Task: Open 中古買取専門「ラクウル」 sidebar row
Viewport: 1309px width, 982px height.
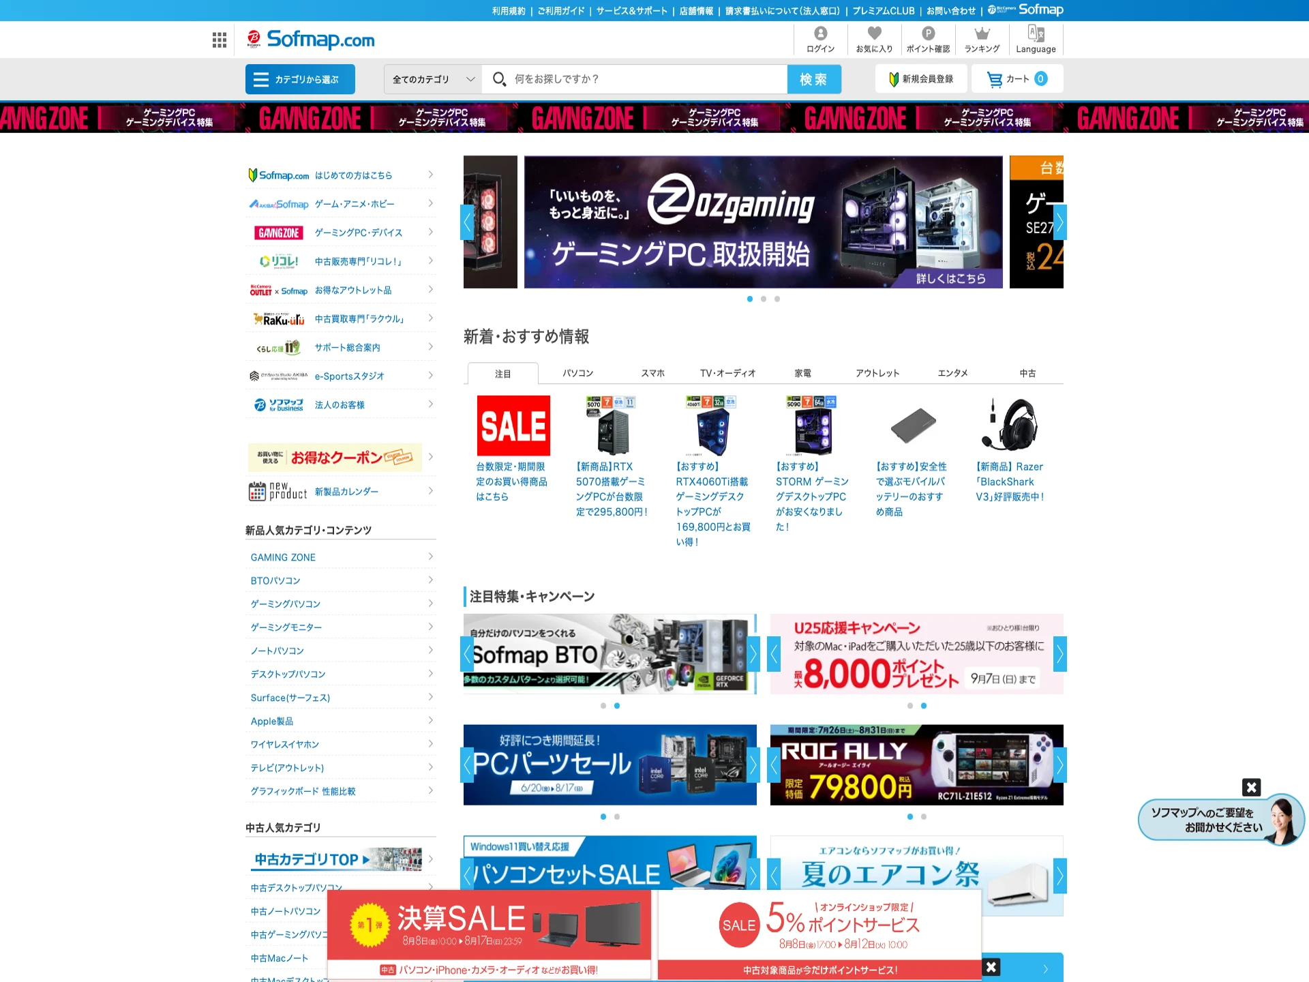Action: pyautogui.click(x=341, y=318)
